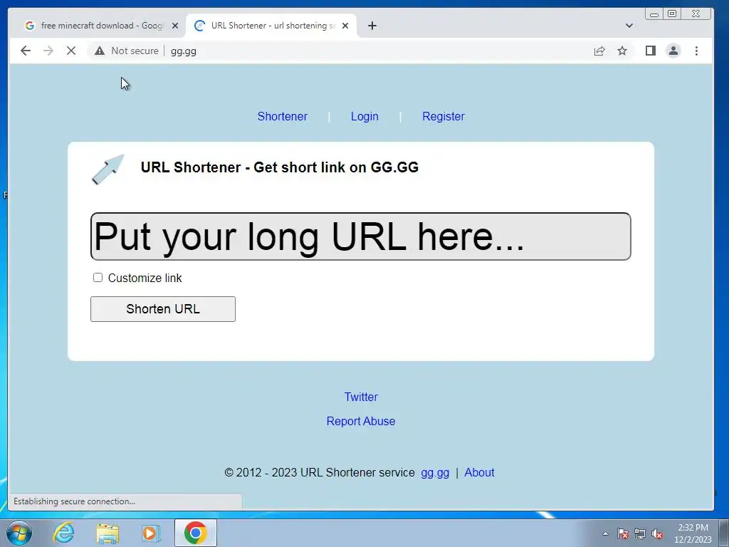
Task: Open the Twitter link
Action: coord(361,397)
